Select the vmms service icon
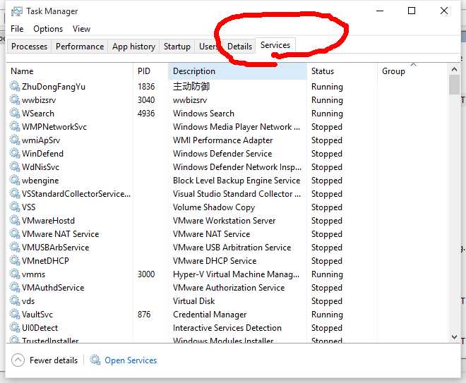Viewport: 466px width, 383px height. click(x=15, y=274)
